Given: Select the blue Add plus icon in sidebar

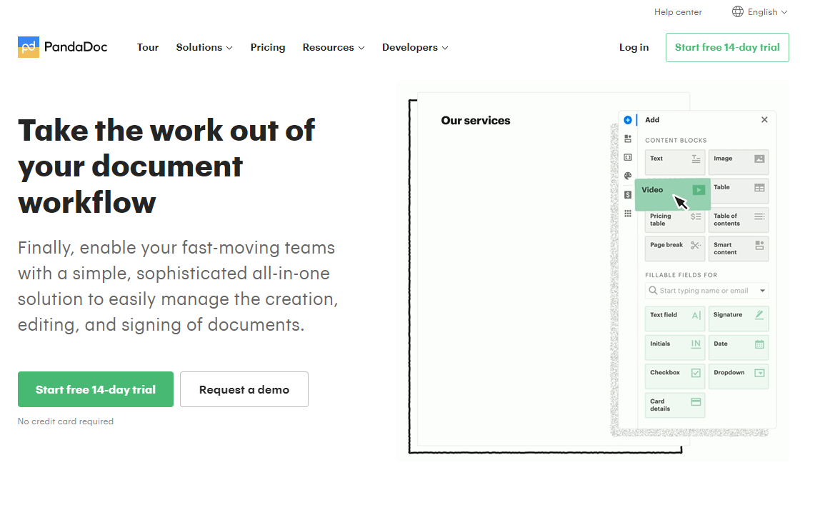Looking at the screenshot, I should [x=628, y=120].
